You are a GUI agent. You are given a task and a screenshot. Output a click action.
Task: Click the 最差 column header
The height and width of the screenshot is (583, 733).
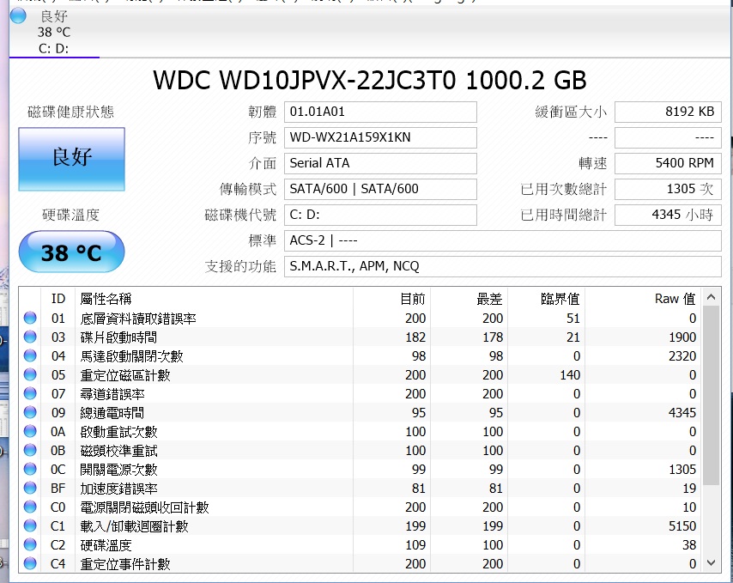(x=469, y=298)
